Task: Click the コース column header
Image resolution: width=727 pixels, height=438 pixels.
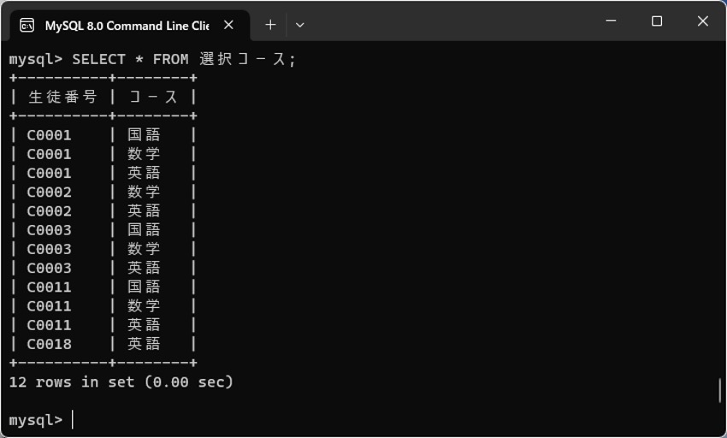Action: pos(153,97)
